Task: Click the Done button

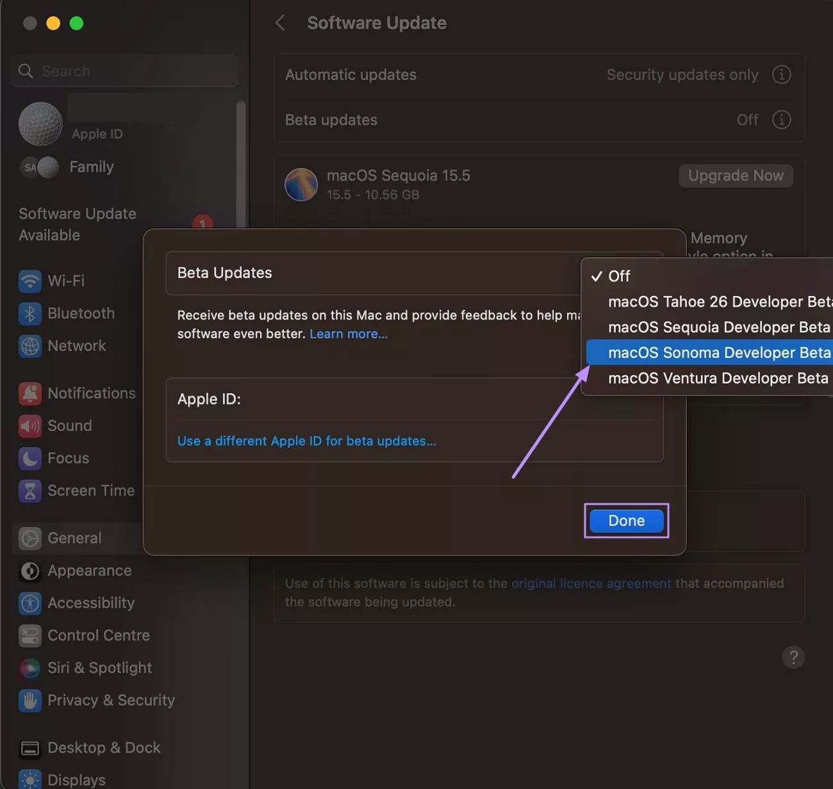Action: click(x=626, y=521)
